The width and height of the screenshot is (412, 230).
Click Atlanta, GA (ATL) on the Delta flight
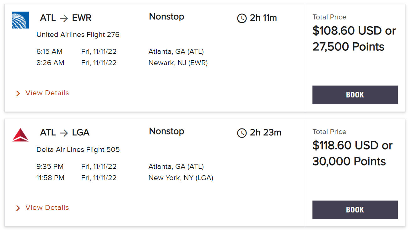click(176, 166)
